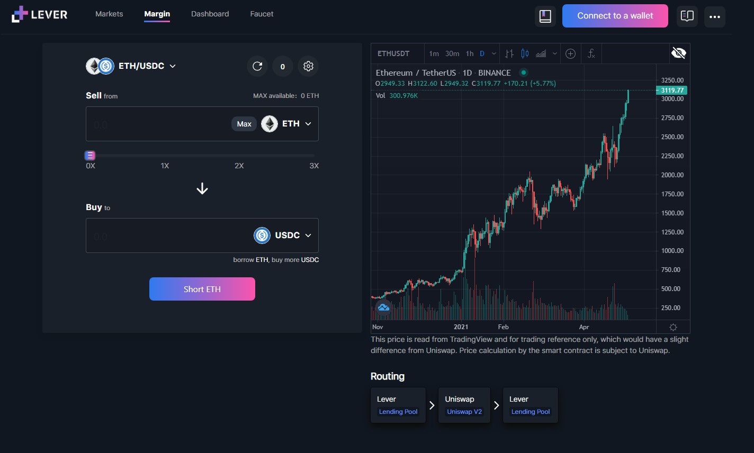754x453 pixels.
Task: Select 1m chart interval
Action: click(x=434, y=53)
